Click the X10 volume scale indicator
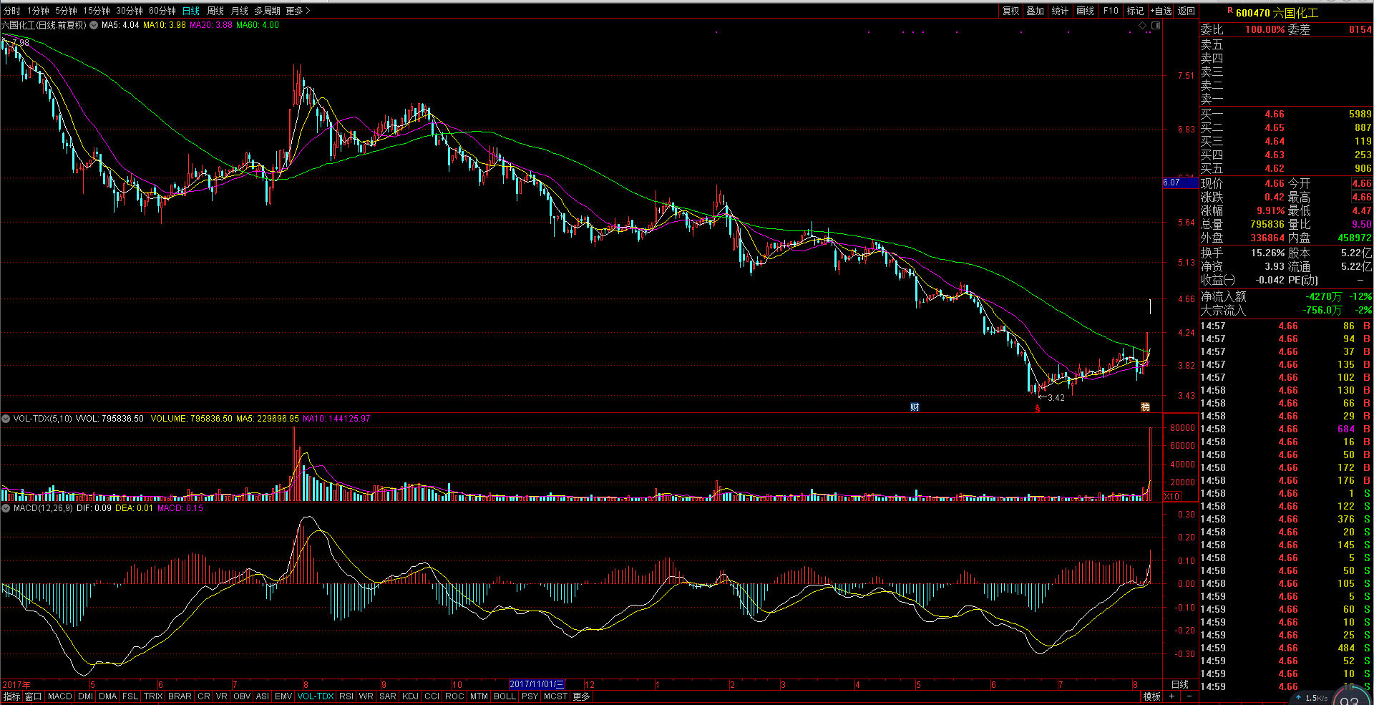This screenshot has height=705, width=1374. (1172, 496)
